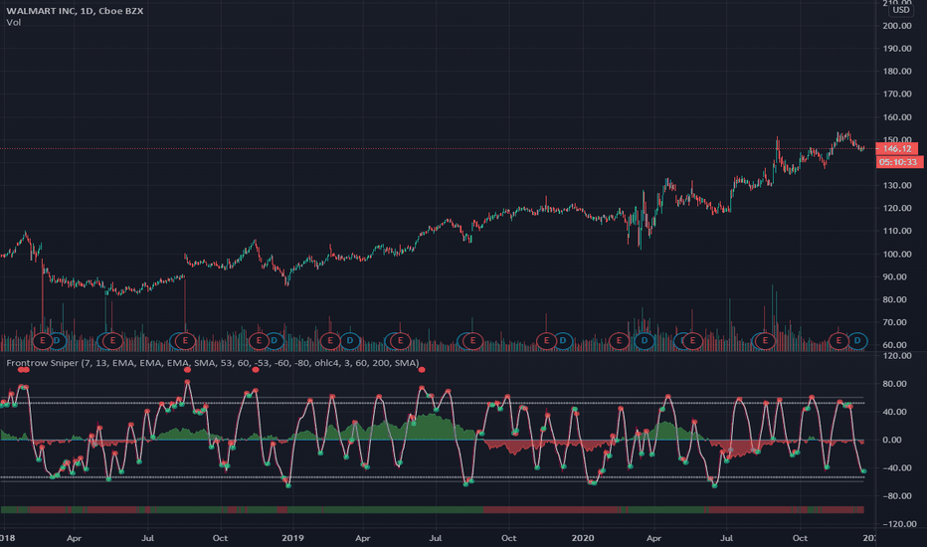Image resolution: width=927 pixels, height=547 pixels.
Task: Open the dividend marker from December 2018
Action: (x=274, y=340)
